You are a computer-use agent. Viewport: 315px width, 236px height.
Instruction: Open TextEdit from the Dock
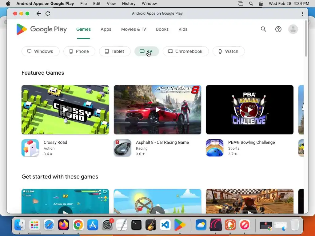pos(122,225)
